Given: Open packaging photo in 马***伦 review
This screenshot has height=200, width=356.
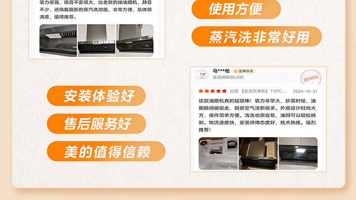Looking at the screenshot, I should 218,153.
